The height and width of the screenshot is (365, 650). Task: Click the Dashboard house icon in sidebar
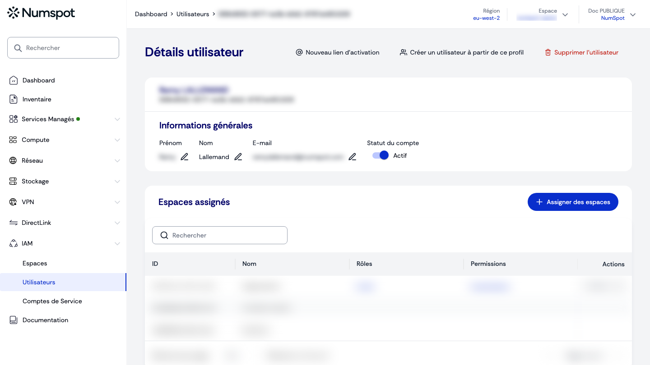(x=14, y=80)
